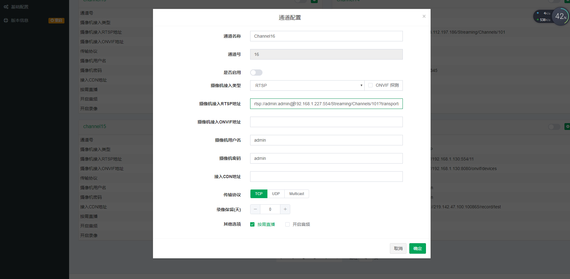Viewport: 570px width, 279px height.
Task: Click the channel15 panel title
Action: click(95, 127)
